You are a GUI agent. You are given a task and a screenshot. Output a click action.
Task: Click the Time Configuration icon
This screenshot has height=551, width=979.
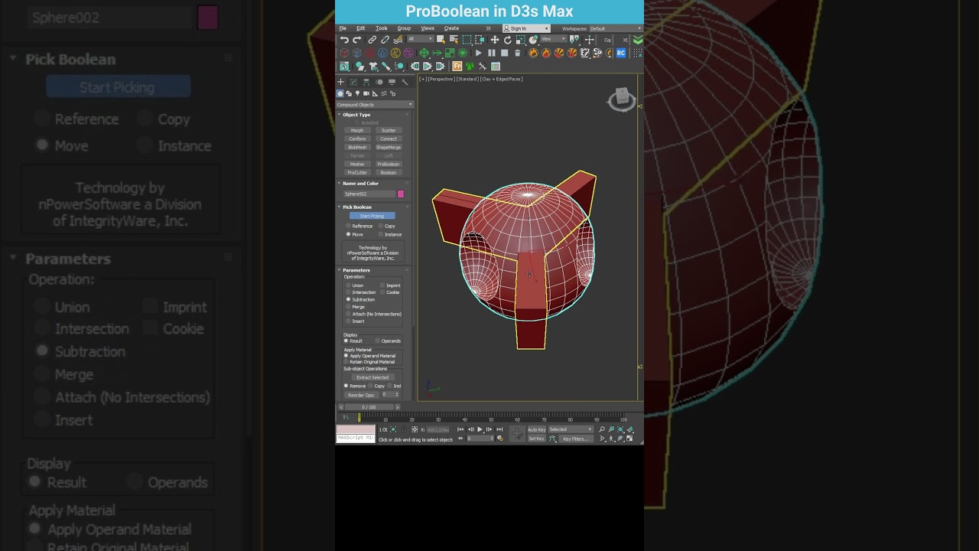[499, 438]
